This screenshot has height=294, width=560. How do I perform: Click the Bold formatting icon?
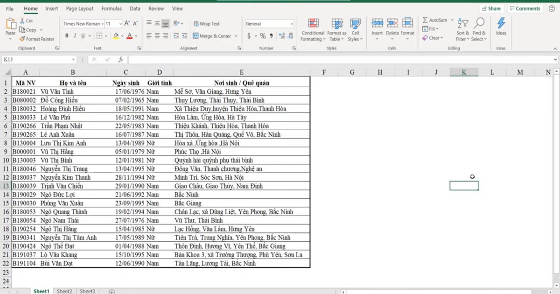pos(67,35)
